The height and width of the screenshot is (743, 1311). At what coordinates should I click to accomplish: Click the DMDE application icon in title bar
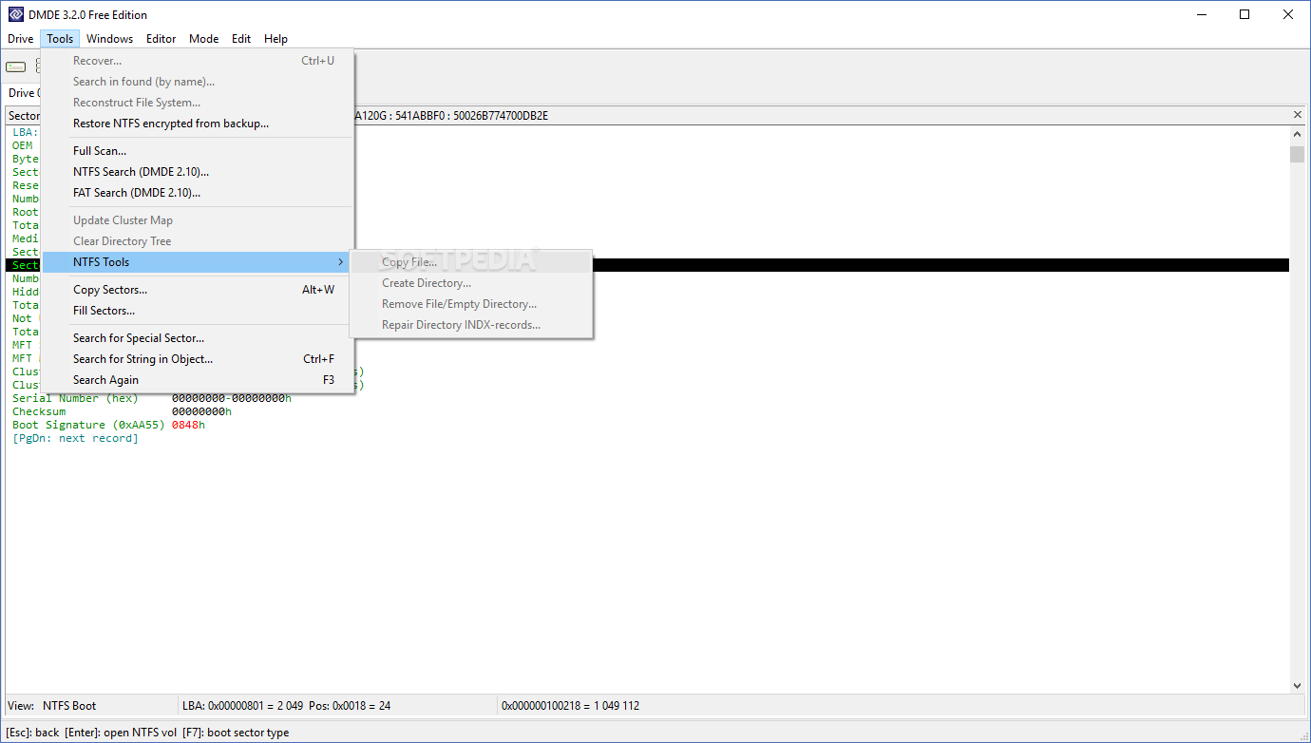coord(15,14)
